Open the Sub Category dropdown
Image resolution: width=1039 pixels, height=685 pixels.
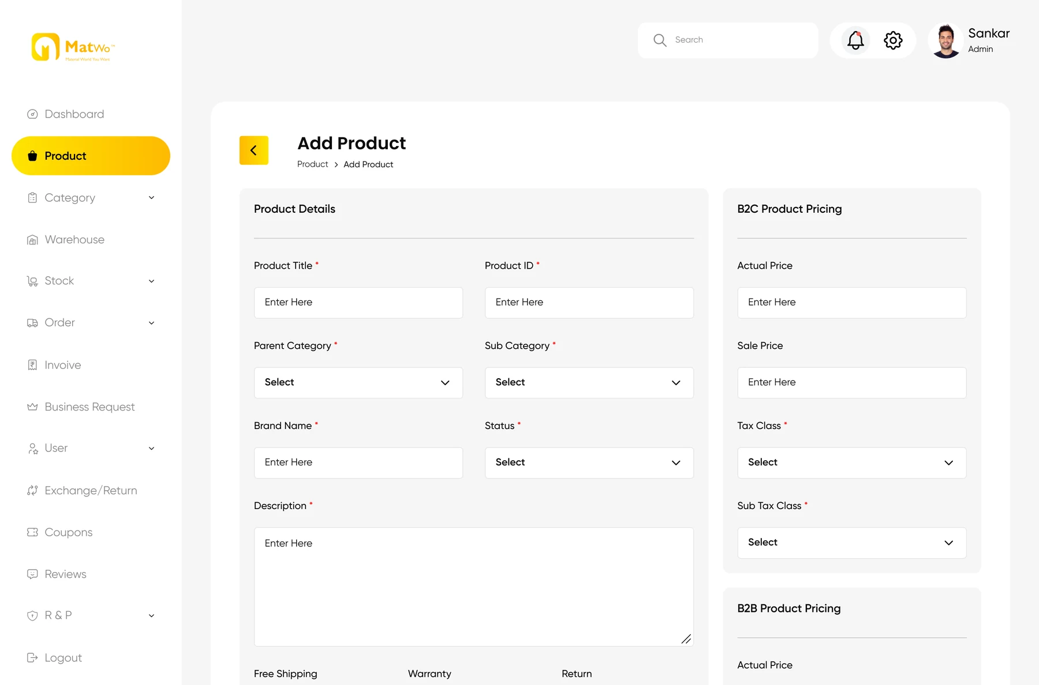589,383
